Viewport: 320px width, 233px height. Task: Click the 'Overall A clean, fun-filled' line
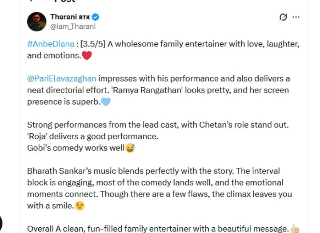[158, 229]
